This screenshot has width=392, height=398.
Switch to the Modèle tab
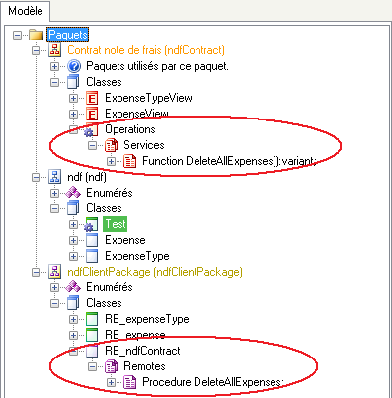[26, 11]
